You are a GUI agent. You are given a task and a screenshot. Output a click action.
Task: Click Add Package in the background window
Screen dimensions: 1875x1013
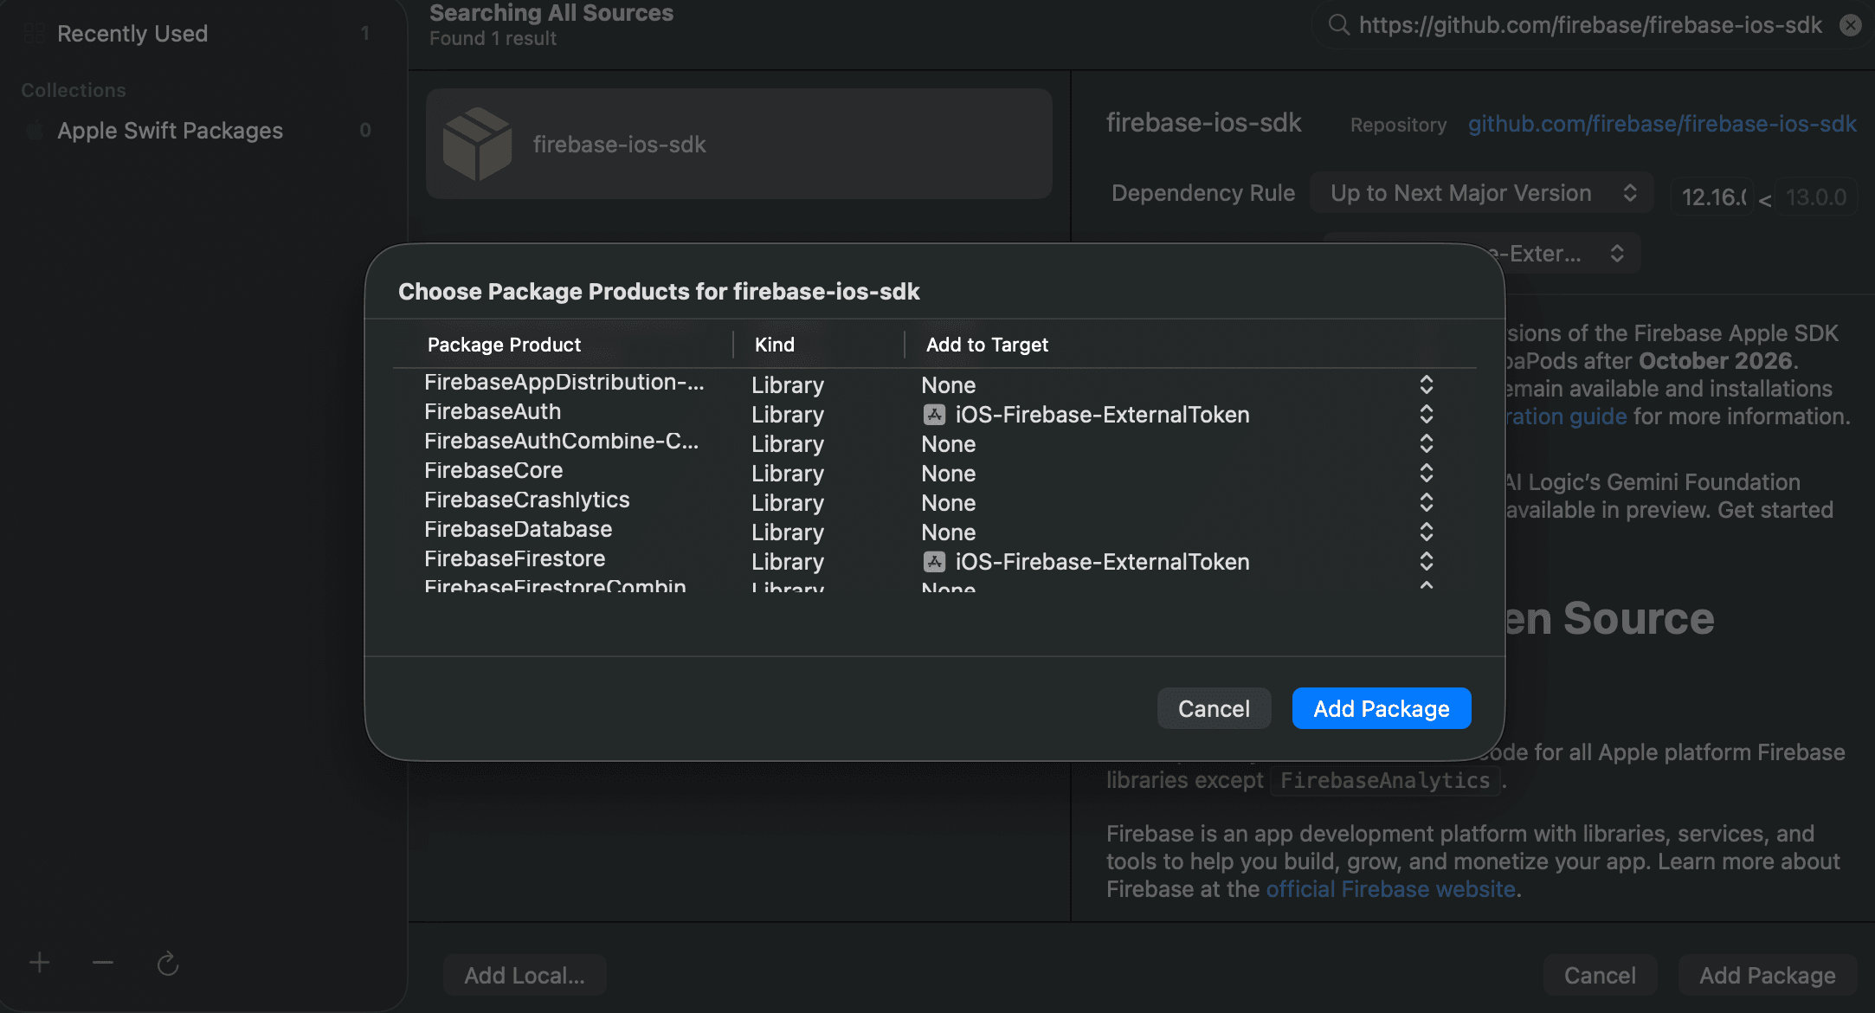click(x=1767, y=976)
